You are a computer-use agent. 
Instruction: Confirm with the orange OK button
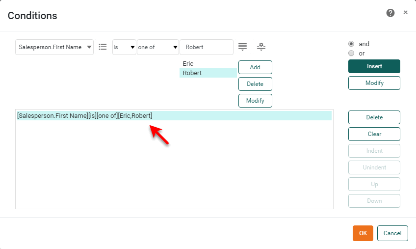coord(363,233)
